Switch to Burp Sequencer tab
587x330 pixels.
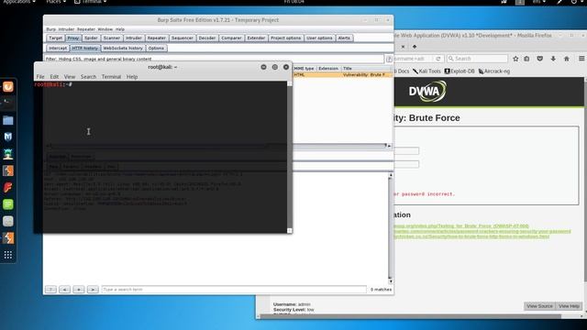coord(182,38)
